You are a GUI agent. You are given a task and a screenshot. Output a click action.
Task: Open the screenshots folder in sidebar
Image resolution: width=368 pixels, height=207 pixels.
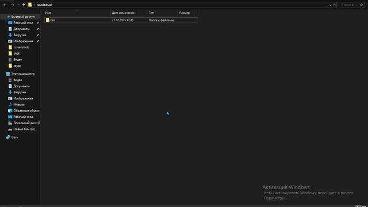point(21,47)
